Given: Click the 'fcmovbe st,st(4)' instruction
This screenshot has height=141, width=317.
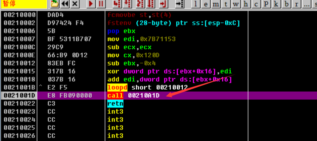Looking at the screenshot, I should coord(139,15).
